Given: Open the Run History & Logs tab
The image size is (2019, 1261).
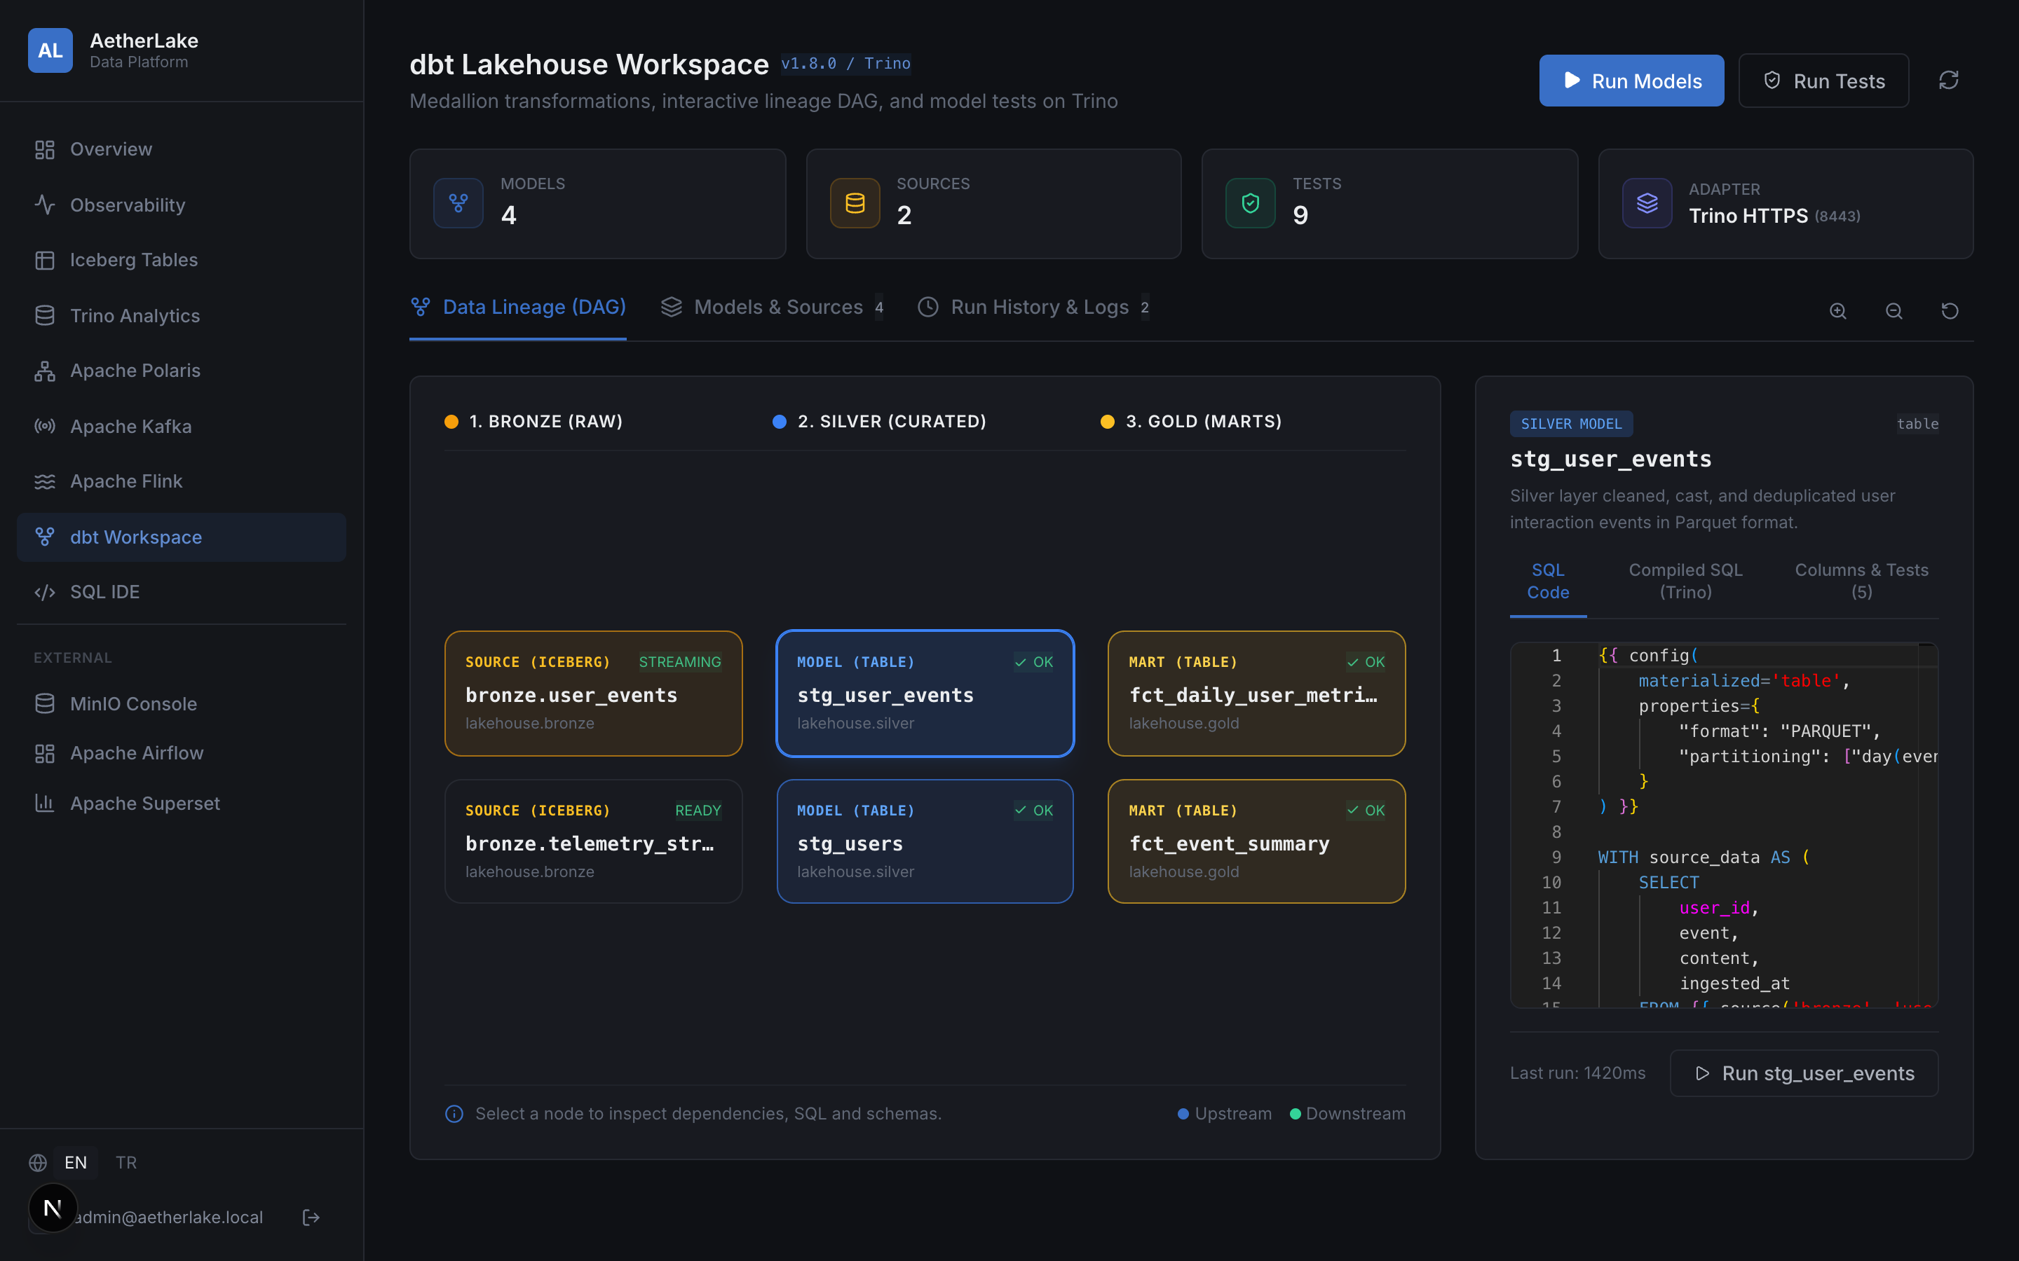Looking at the screenshot, I should [1034, 308].
